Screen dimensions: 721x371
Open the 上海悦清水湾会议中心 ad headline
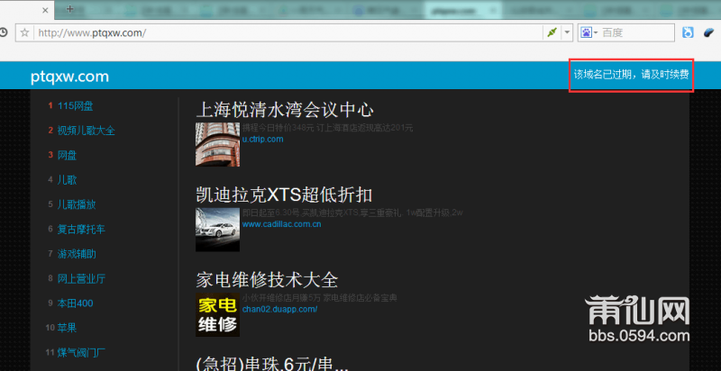pyautogui.click(x=285, y=110)
